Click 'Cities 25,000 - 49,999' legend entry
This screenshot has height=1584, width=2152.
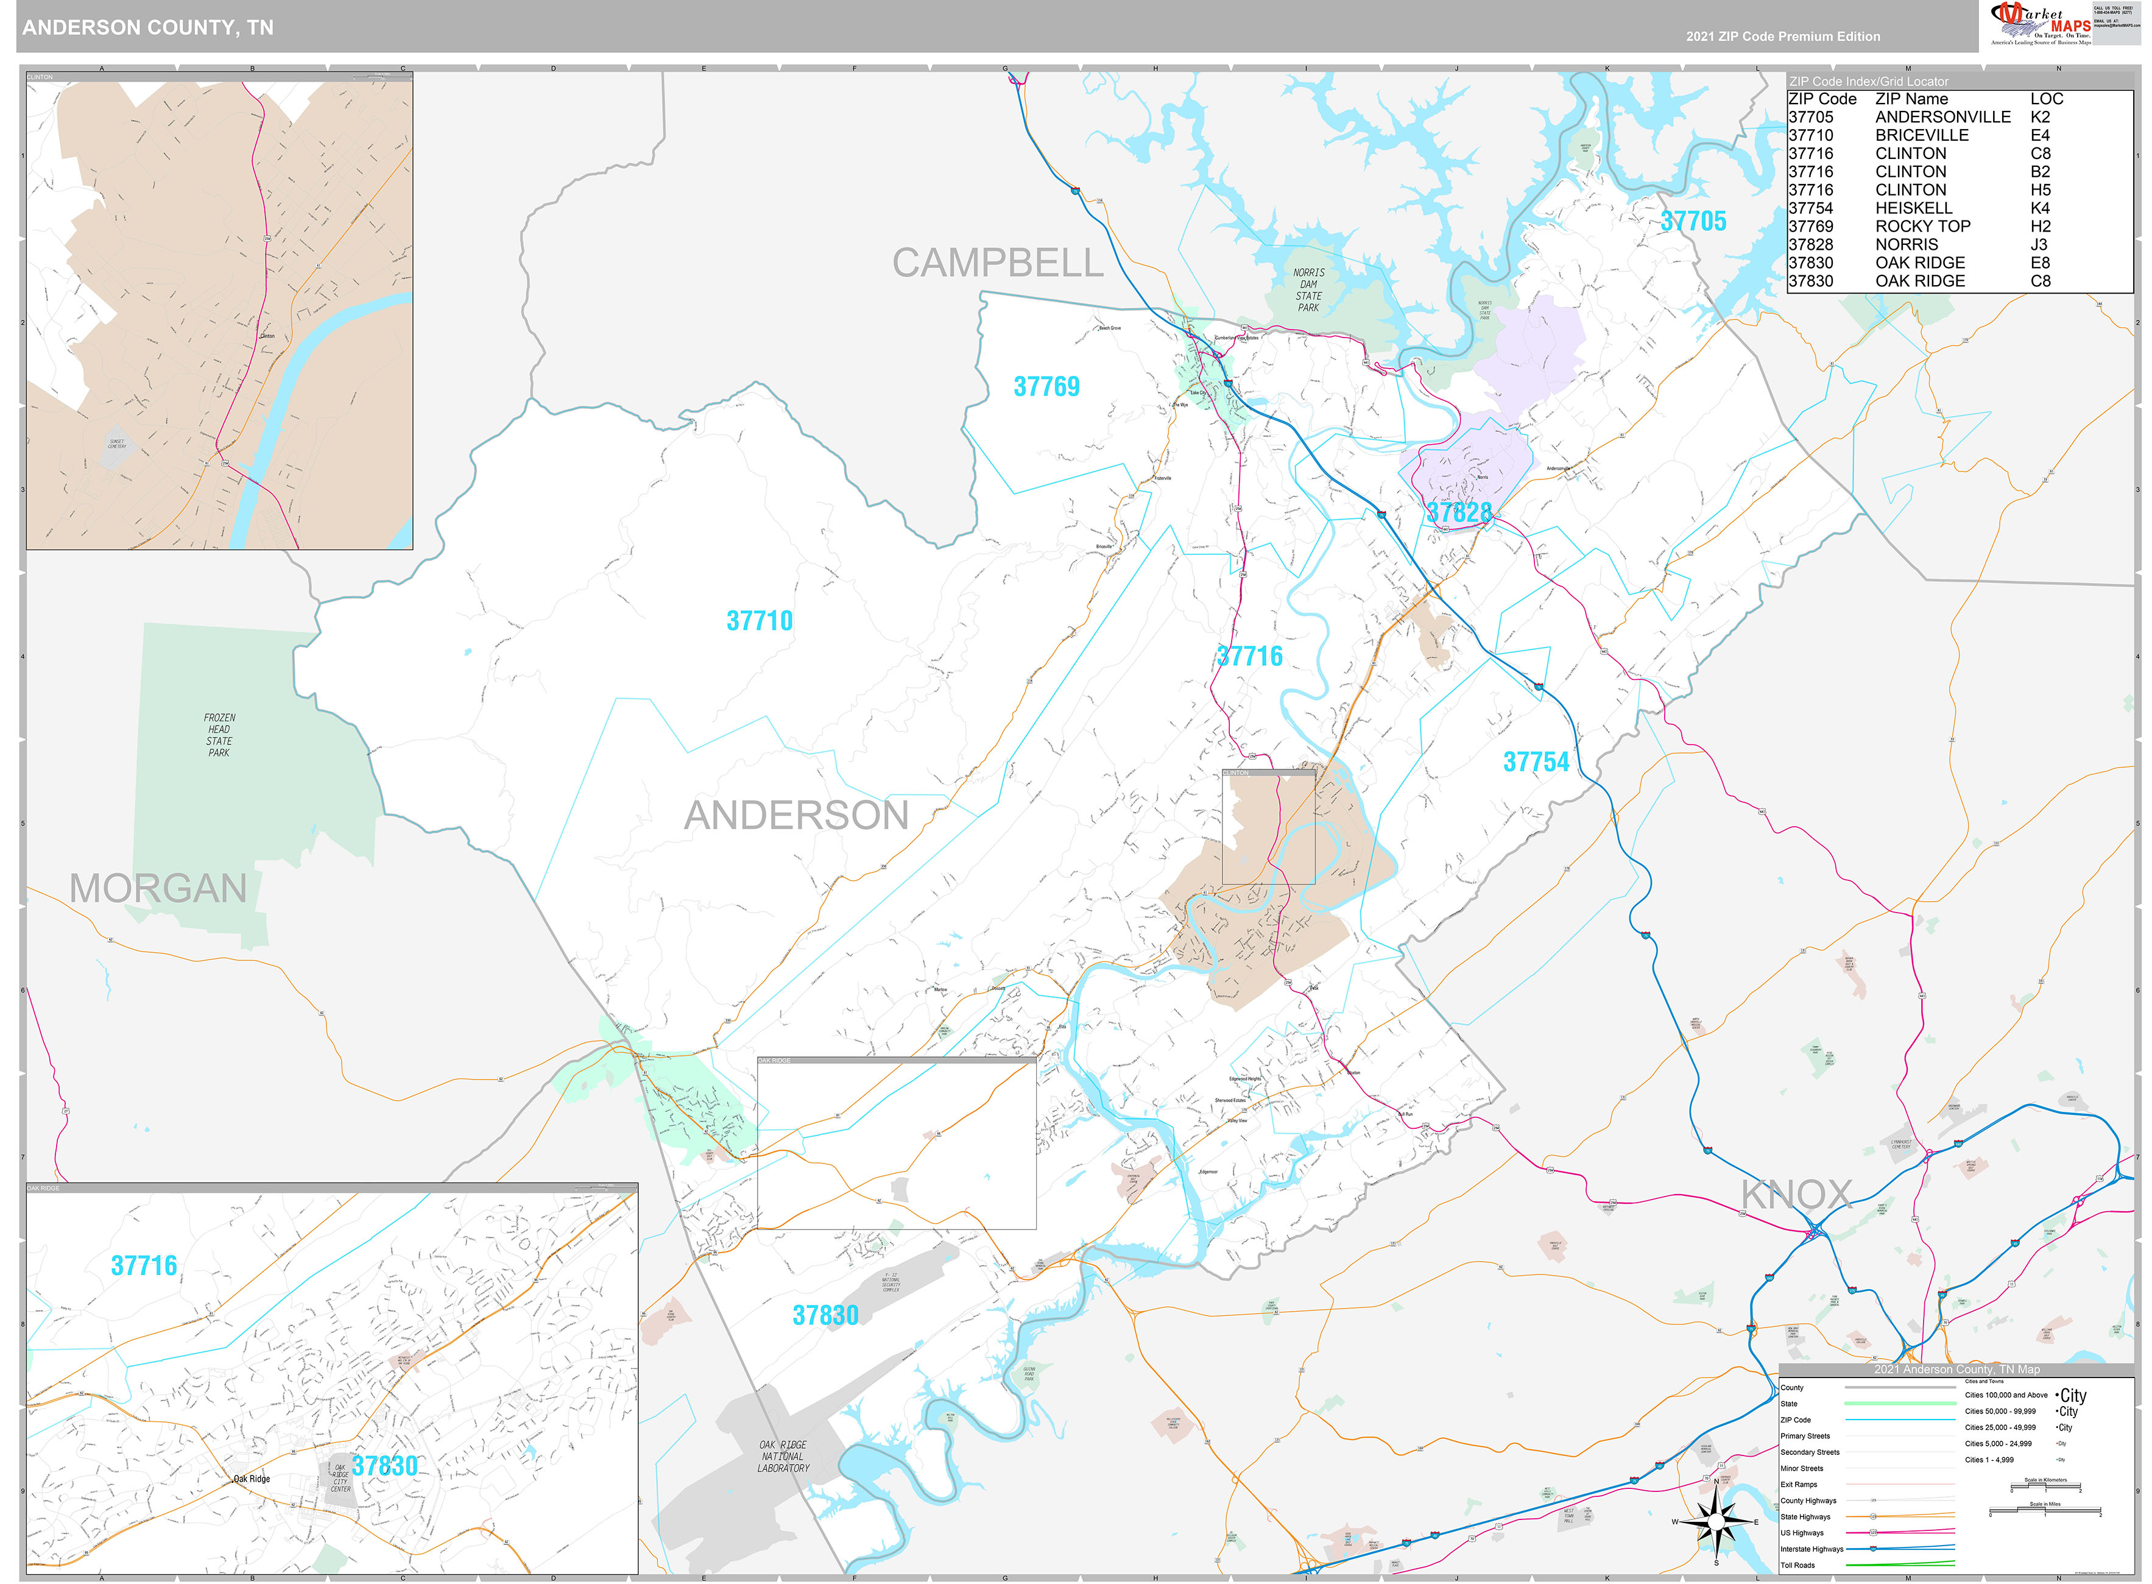point(2000,1427)
